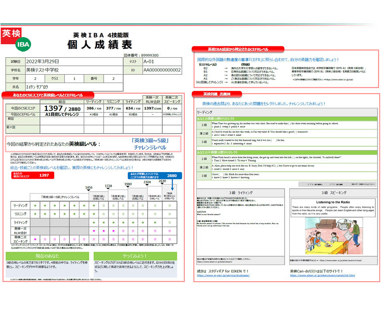
Task: Click the リーディング row label in star chart
Action: pos(21,206)
